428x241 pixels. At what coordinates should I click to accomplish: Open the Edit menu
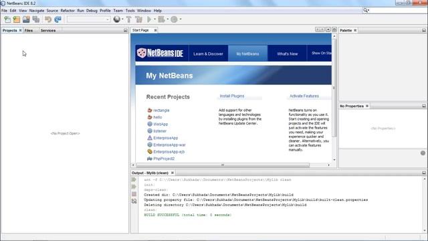[13, 11]
